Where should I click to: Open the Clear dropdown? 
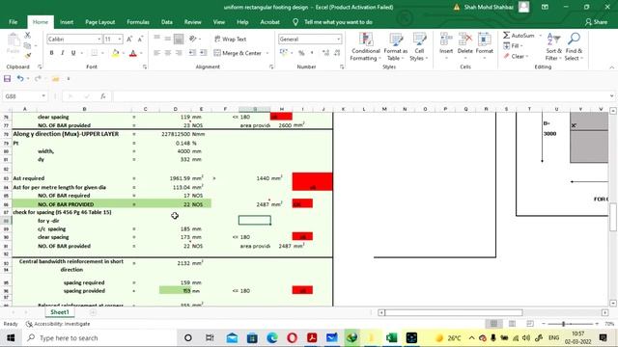[x=516, y=56]
